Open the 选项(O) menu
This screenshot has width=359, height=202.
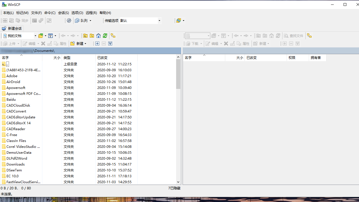click(x=77, y=13)
